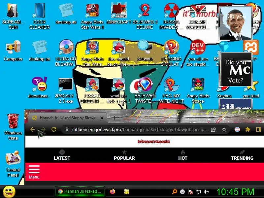Click the black 'Did you Vote?' gadget
Screen dimensions: 264x198
click(x=235, y=69)
